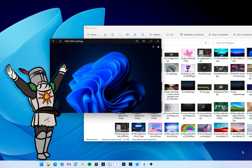The image size is (252, 168).
Task: Click the details list icon in preview title bar
Action: pos(144,41)
